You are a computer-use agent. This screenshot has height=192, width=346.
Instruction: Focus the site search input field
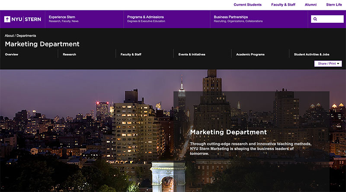327,19
